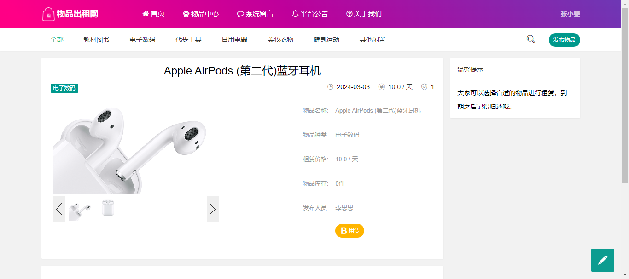629x279 pixels.
Task: Open 平台公告 announcements with bell icon
Action: point(310,14)
